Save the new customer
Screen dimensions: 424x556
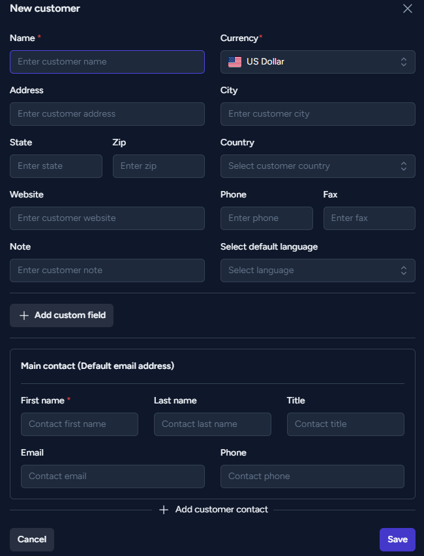tap(397, 539)
